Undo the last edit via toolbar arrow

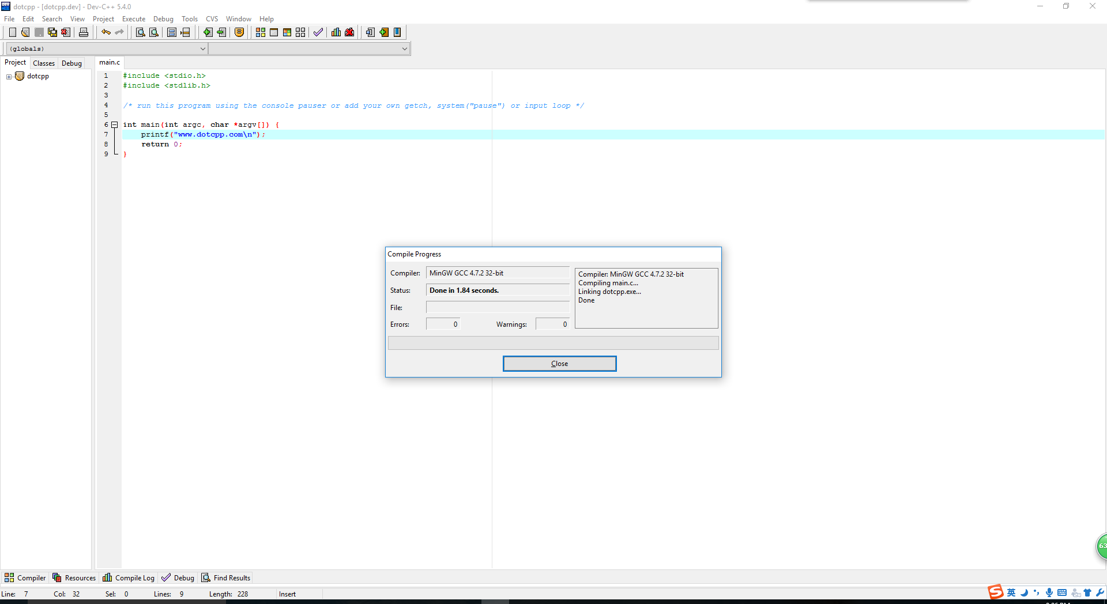[x=106, y=32]
